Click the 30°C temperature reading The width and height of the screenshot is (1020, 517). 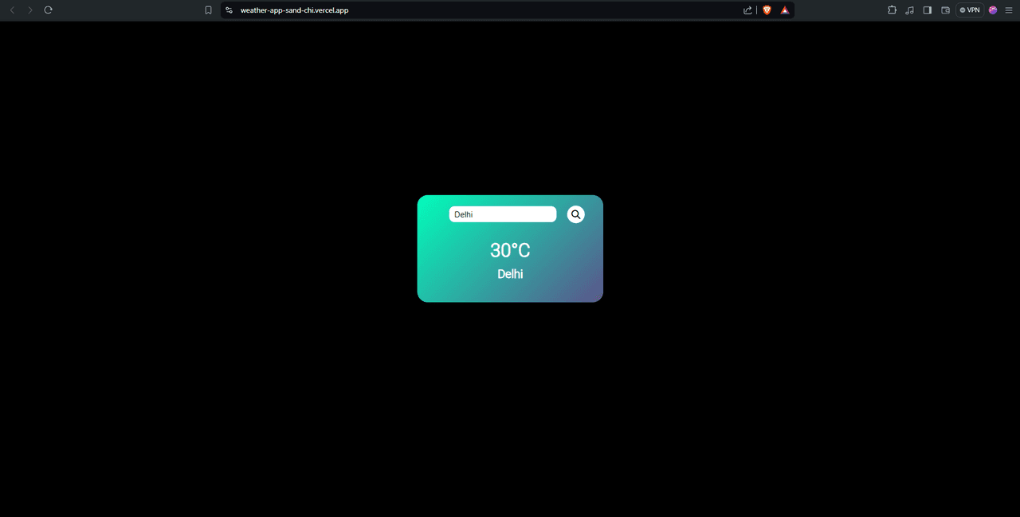click(510, 250)
